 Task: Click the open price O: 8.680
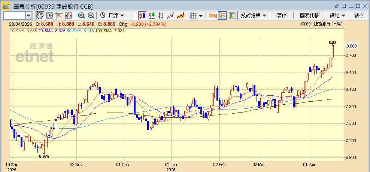tap(44, 24)
